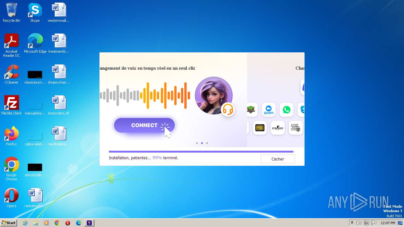The width and height of the screenshot is (404, 227).
Task: Open Windows Media Player from the taskbar
Action: coord(46,223)
